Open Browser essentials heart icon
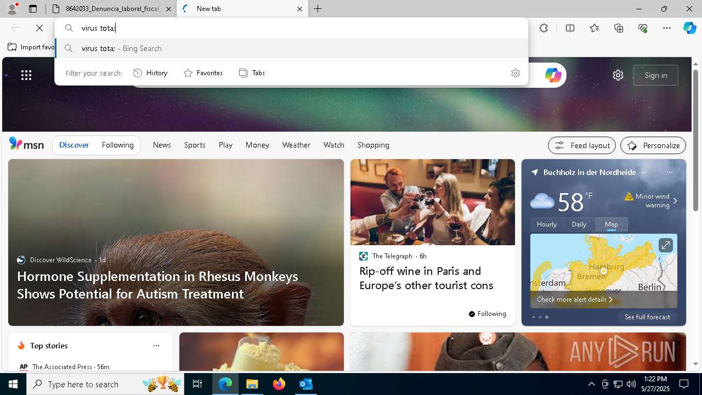 coord(643,28)
